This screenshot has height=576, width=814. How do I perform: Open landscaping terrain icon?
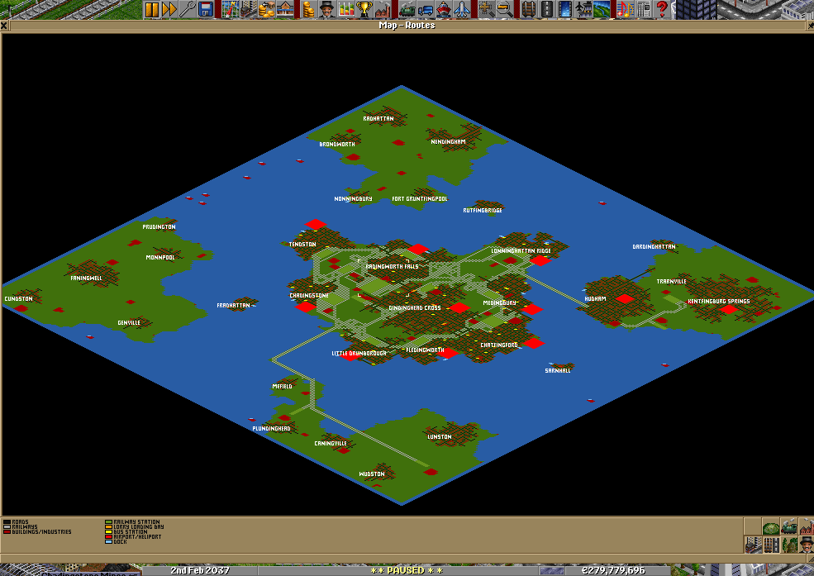coord(601,9)
